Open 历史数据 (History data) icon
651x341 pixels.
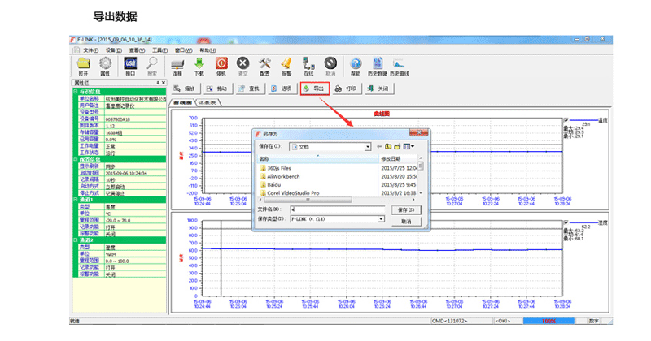click(377, 64)
